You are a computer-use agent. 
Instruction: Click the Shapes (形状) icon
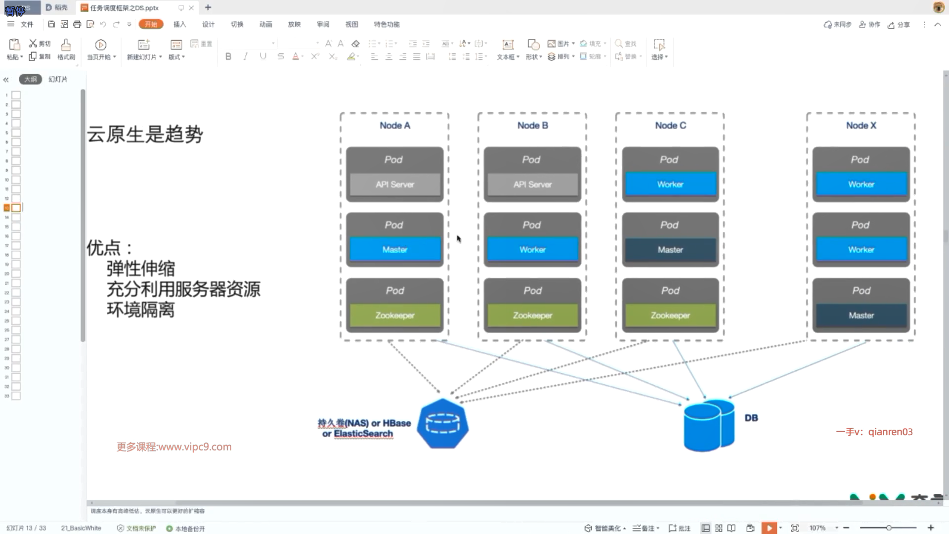(x=533, y=45)
